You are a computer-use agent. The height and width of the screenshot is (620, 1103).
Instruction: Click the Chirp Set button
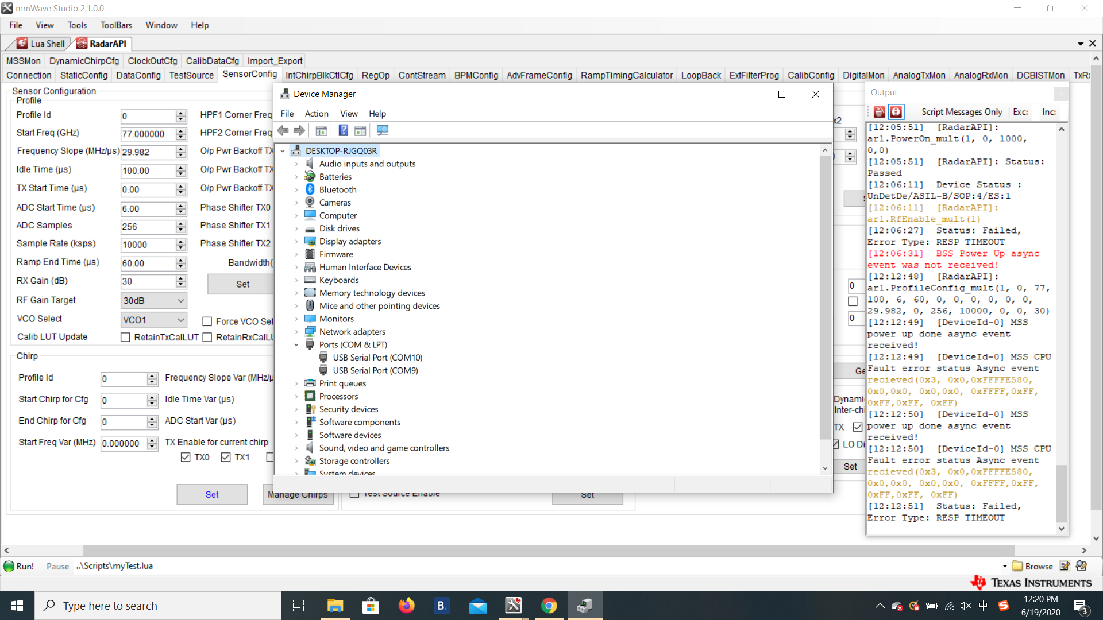pyautogui.click(x=212, y=494)
